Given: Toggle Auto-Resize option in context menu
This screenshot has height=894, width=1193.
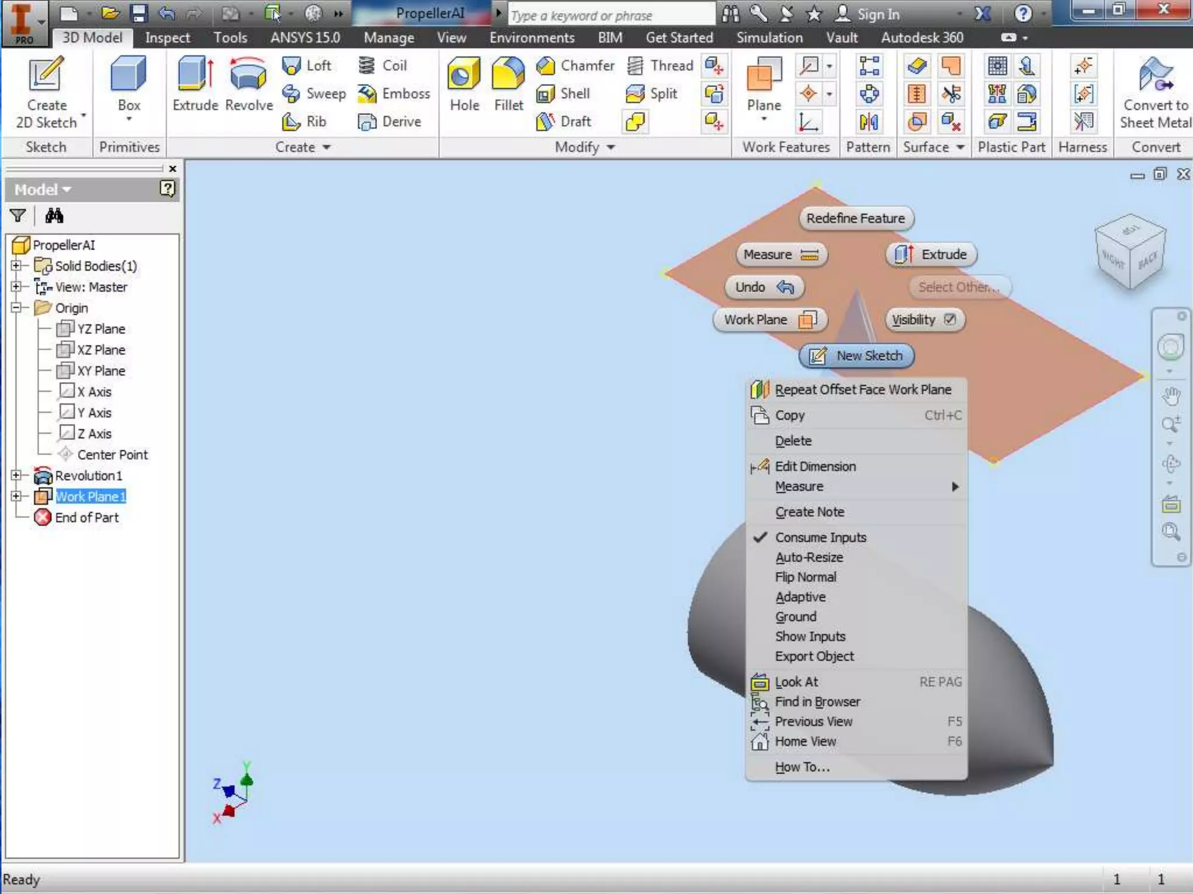Looking at the screenshot, I should click(809, 557).
